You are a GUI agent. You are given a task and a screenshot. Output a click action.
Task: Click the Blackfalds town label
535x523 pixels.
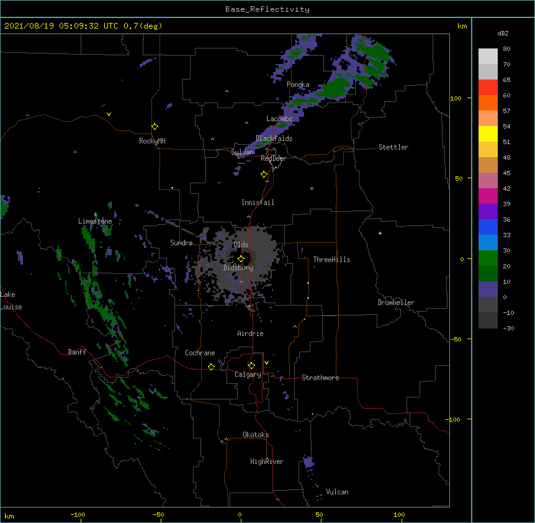coord(274,139)
